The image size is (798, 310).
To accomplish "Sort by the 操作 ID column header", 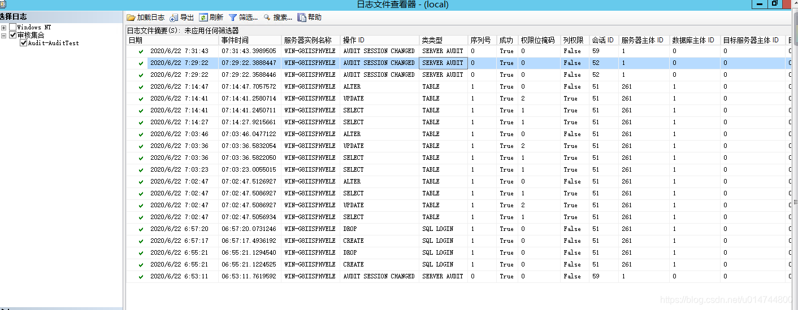I will [x=380, y=41].
